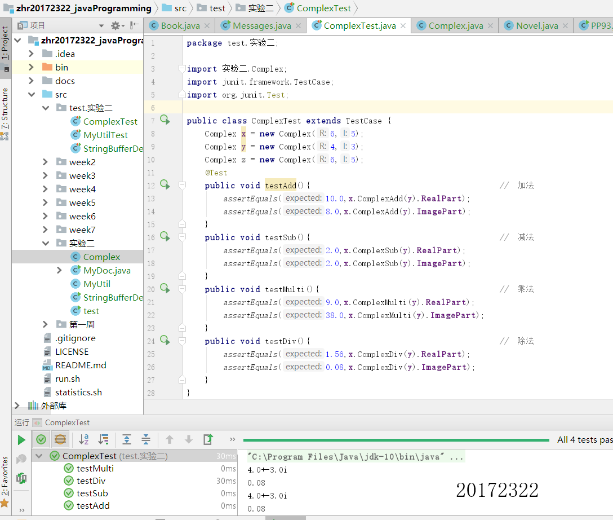The image size is (613, 520).
Task: Hide the project tool window
Action: (x=135, y=25)
